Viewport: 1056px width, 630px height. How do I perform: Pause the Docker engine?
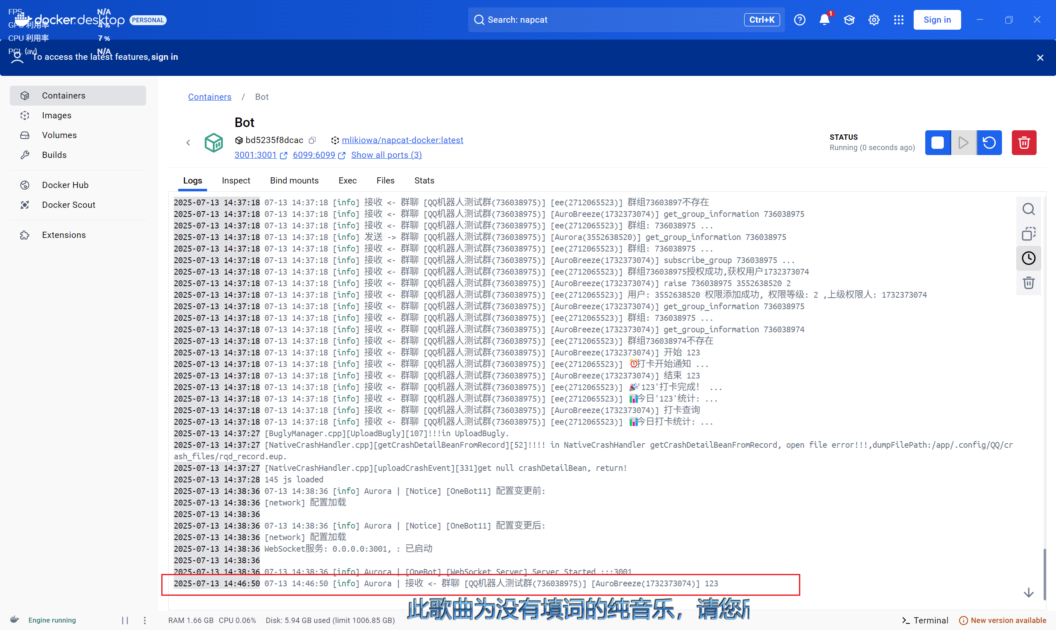(x=125, y=620)
